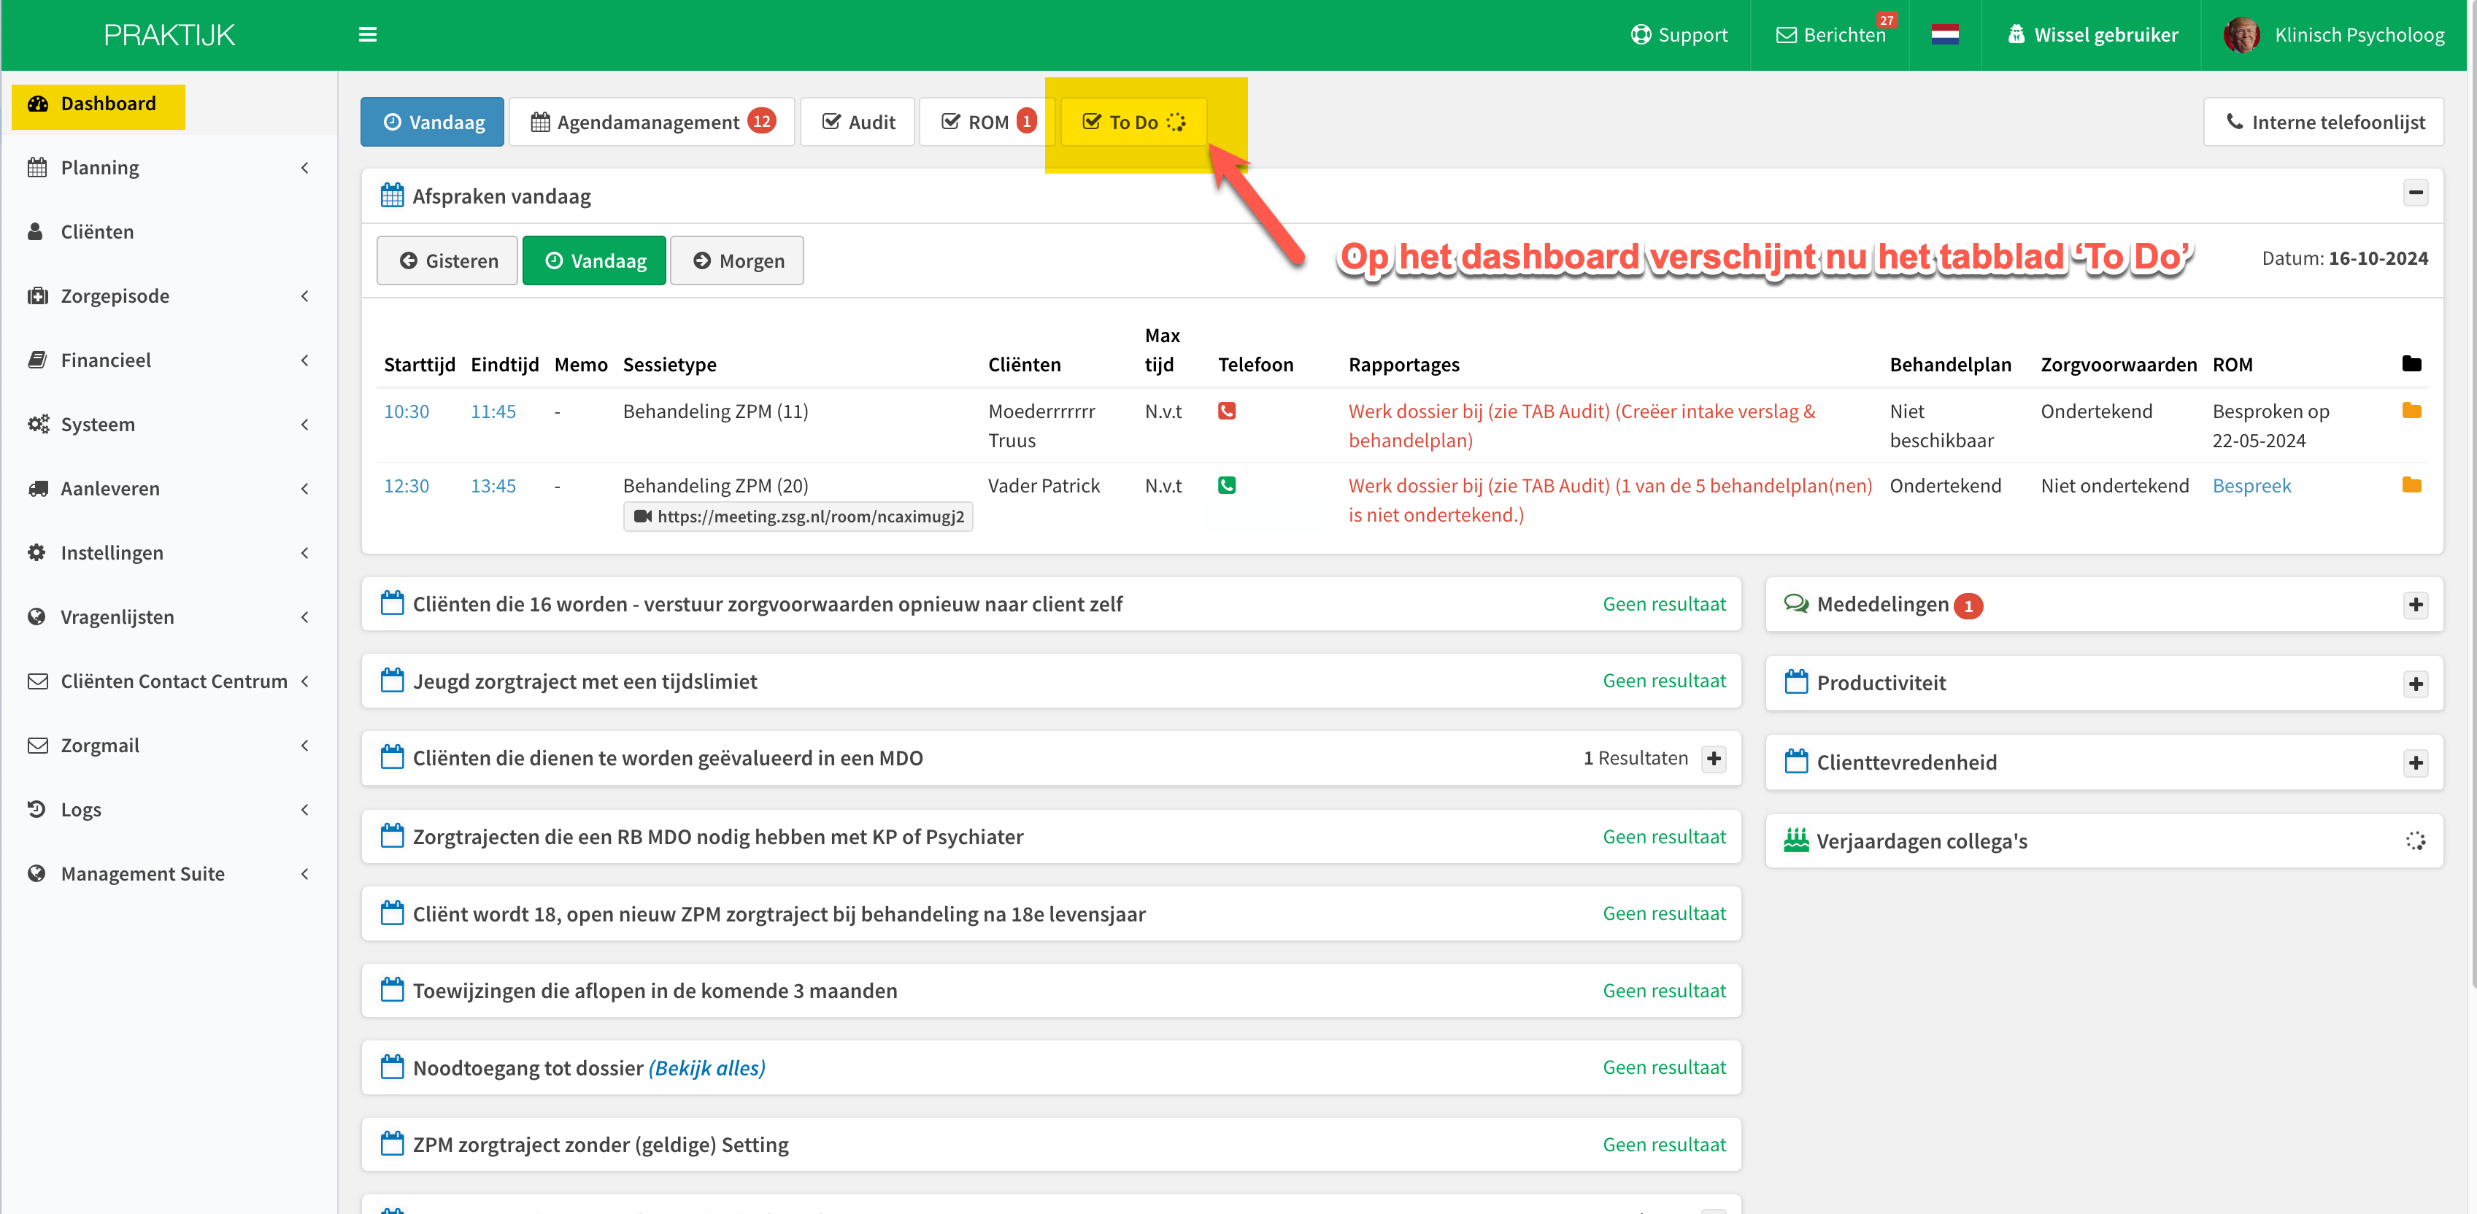Switch to the ROM tab

coord(987,122)
